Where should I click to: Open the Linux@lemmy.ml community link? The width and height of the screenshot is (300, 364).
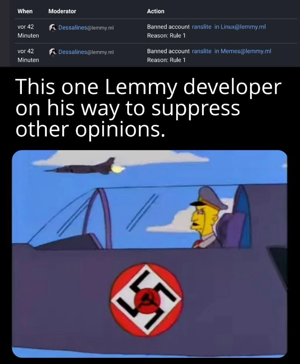click(240, 27)
